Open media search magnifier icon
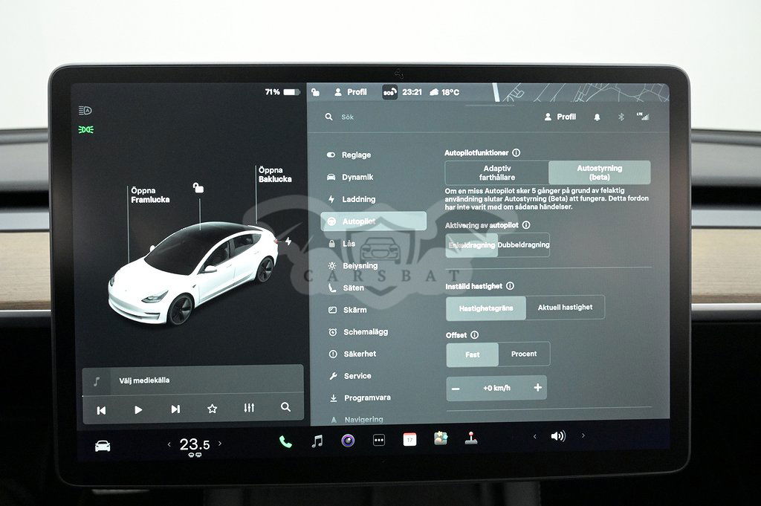761x506 pixels. [x=285, y=408]
